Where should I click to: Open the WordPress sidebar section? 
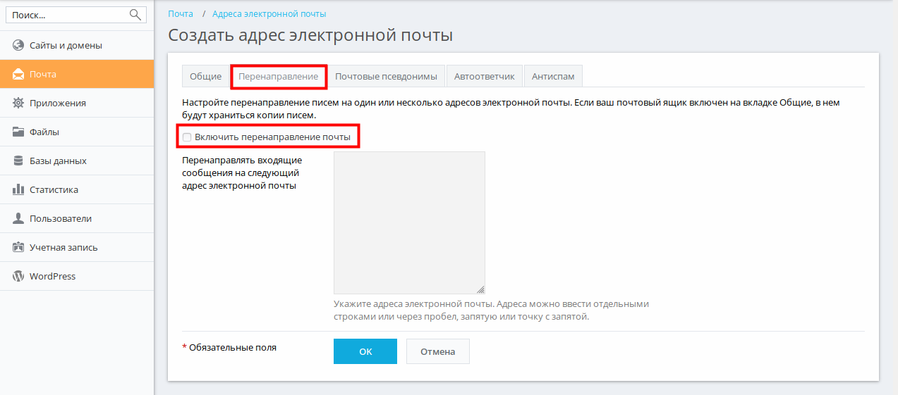click(77, 276)
